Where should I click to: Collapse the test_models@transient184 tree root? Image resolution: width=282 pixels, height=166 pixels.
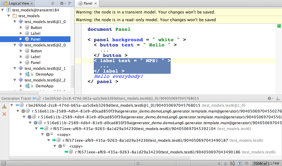(x=3, y=10)
